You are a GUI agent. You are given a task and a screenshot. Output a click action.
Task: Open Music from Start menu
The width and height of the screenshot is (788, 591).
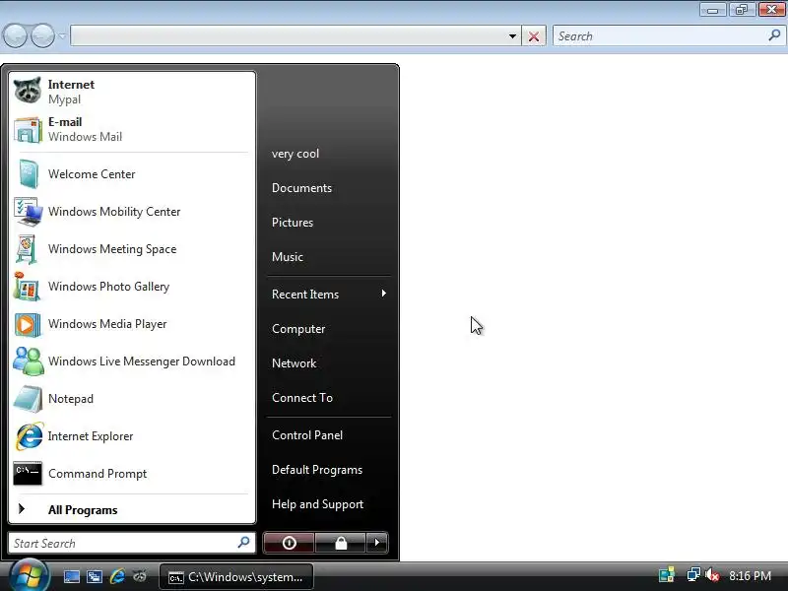coord(288,257)
